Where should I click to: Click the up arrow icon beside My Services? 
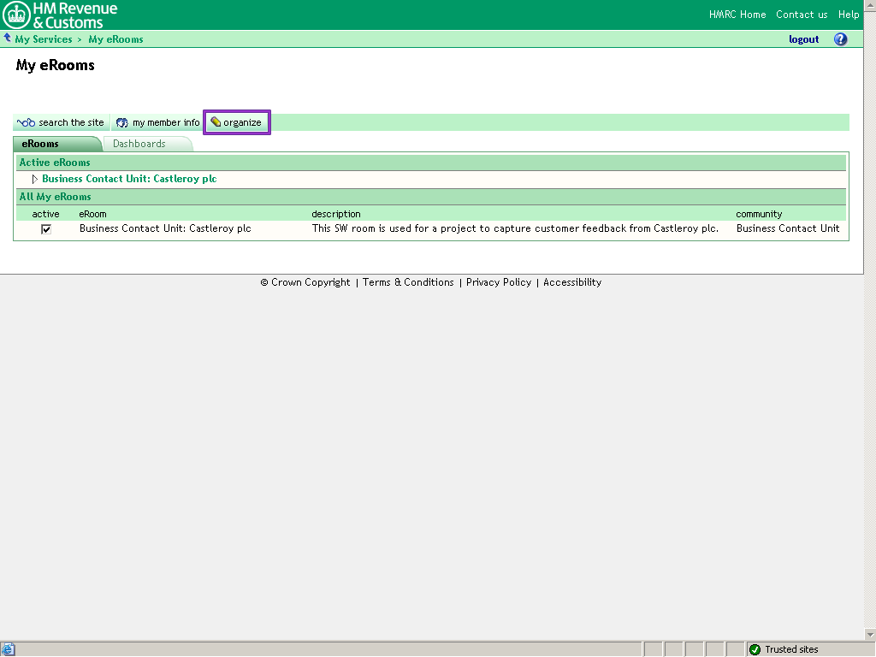[8, 38]
